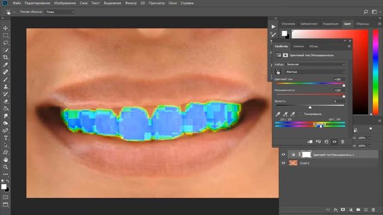383x215 pixels.
Task: Click the Lightness slider handle
Action: [310, 107]
